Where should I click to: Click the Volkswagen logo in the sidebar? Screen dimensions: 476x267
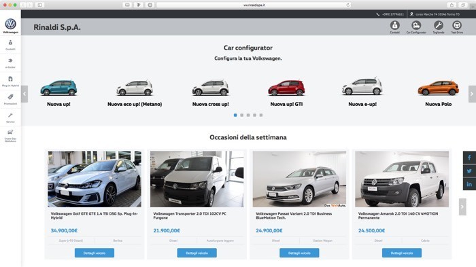pyautogui.click(x=10, y=24)
